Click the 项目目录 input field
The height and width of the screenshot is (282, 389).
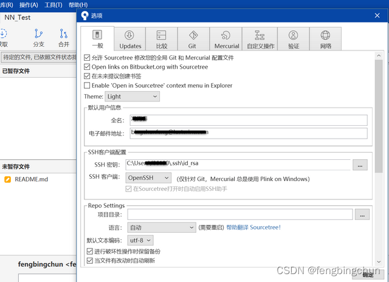click(240, 215)
